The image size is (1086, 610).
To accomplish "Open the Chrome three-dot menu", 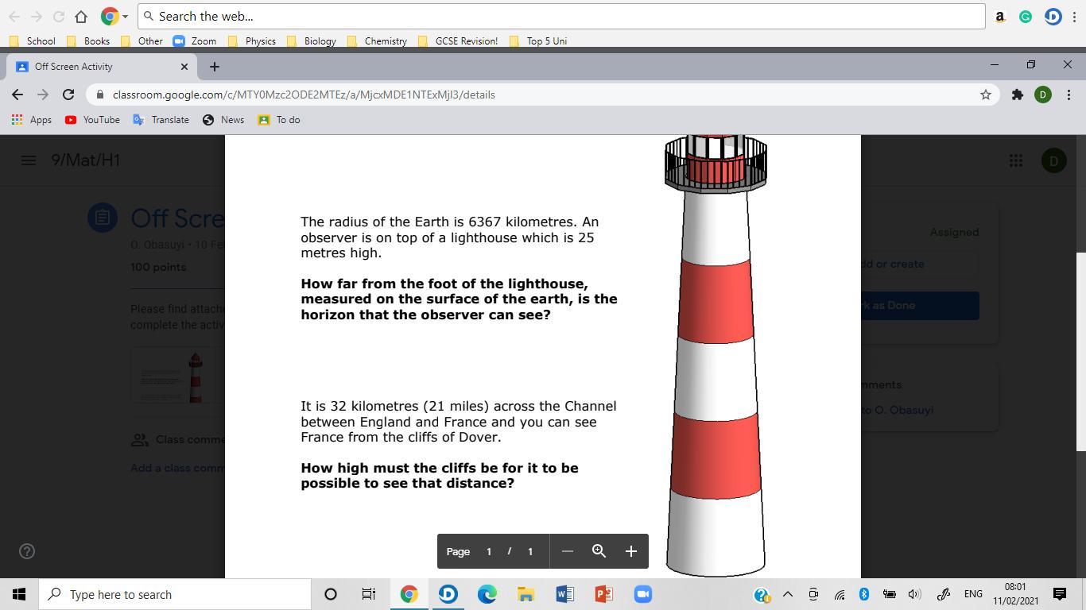I will [x=1069, y=95].
